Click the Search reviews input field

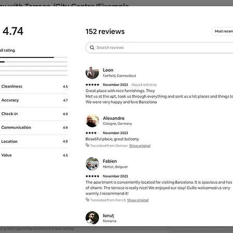(159, 48)
